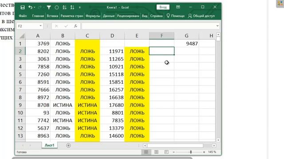The image size is (284, 159).
Task: Sort descending Z to A
Action: [x=72, y=8]
